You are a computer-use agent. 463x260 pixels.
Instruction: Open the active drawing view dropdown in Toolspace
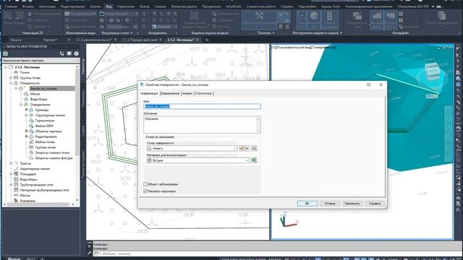pyautogui.click(x=41, y=61)
